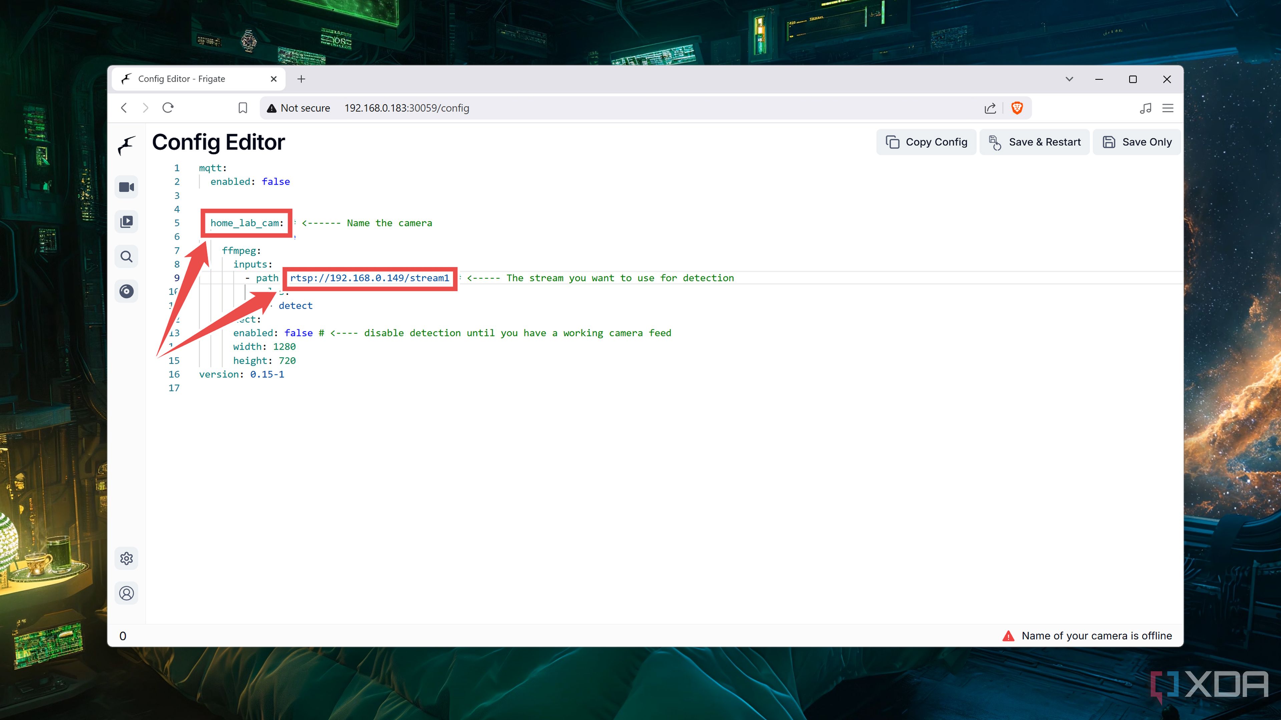Open the account user icon in sidebar
The image size is (1281, 720).
126,593
